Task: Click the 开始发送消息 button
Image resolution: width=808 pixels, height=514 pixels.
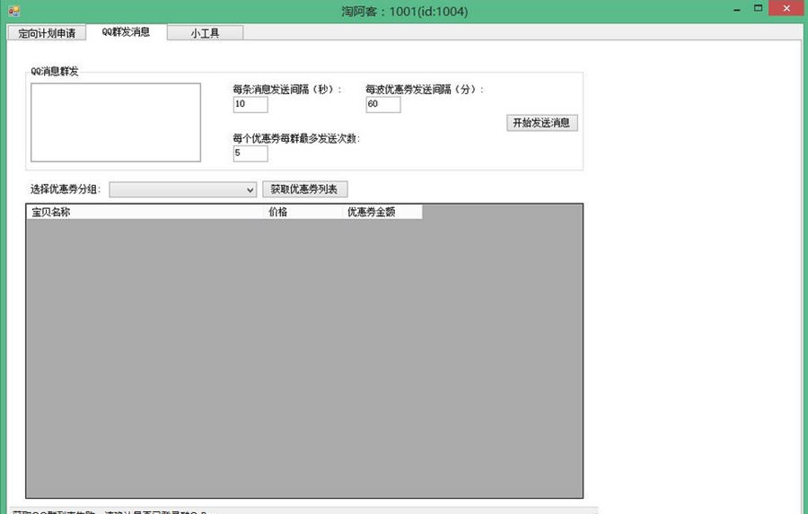Action: [541, 123]
